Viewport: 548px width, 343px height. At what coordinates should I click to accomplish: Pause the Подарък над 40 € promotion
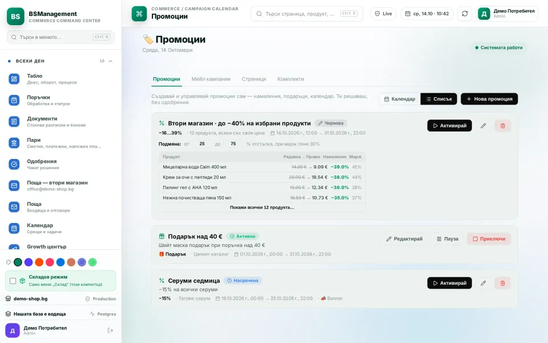coord(448,239)
